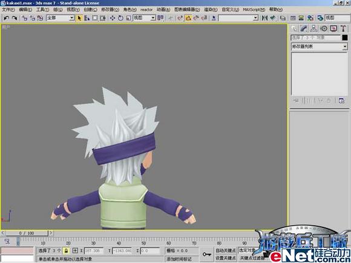Open the Select by Name tool
Viewport: 351px width, 263px height.
click(87, 18)
